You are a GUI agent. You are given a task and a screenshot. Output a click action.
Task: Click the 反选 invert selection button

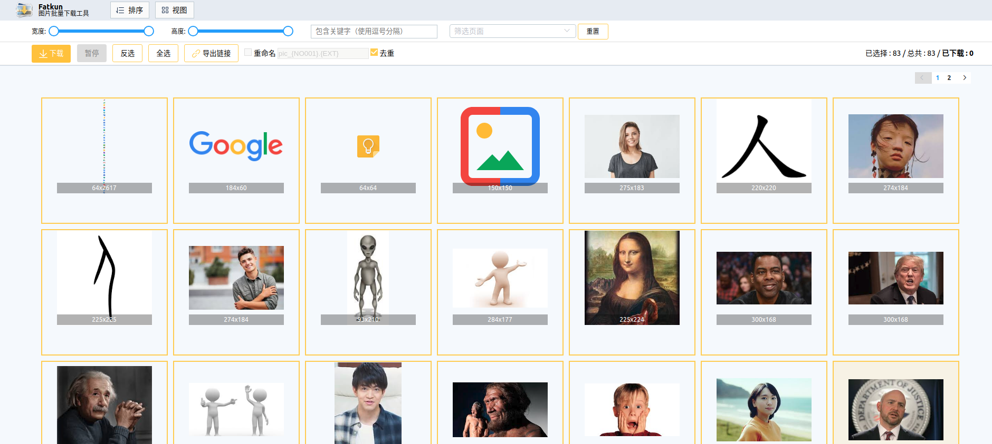pyautogui.click(x=128, y=53)
